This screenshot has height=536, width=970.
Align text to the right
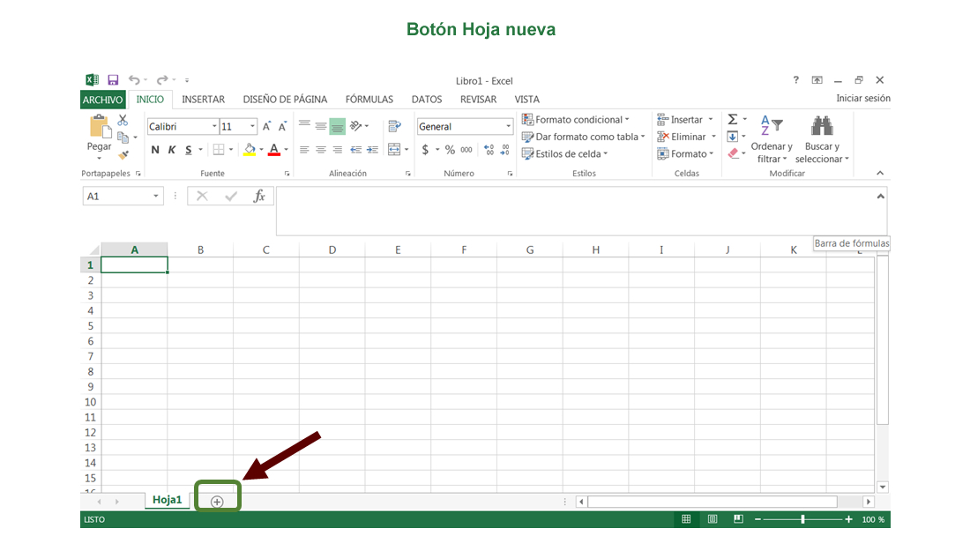click(337, 150)
